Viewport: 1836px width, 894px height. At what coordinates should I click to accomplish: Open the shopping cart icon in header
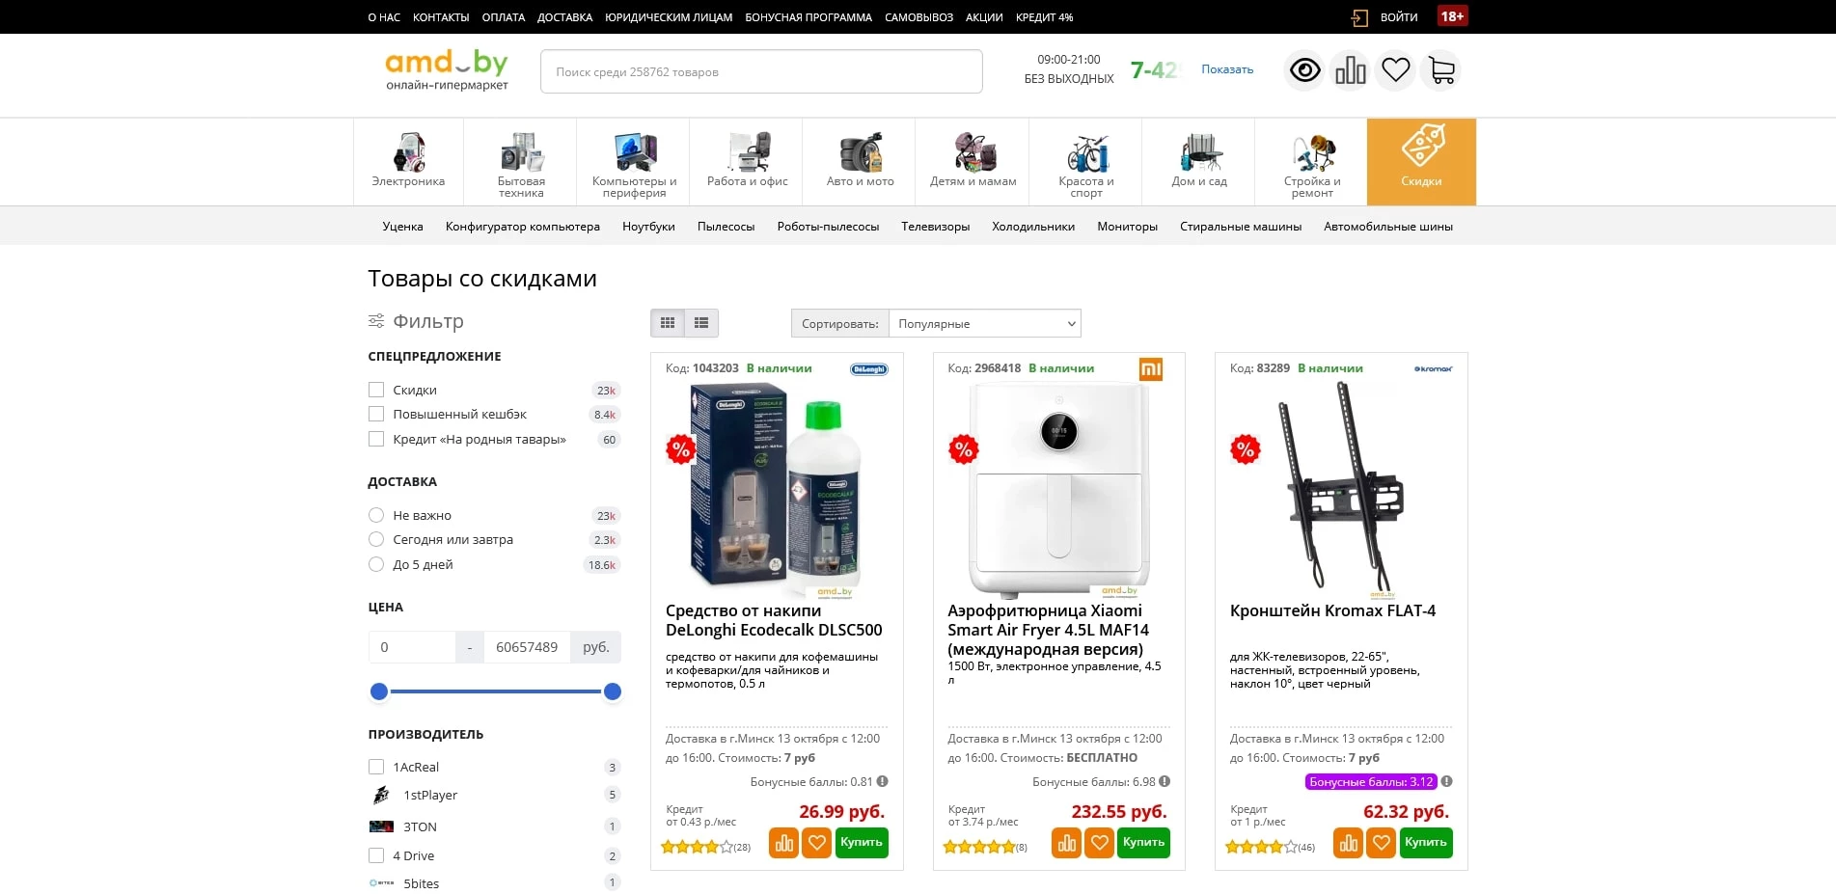coord(1441,70)
